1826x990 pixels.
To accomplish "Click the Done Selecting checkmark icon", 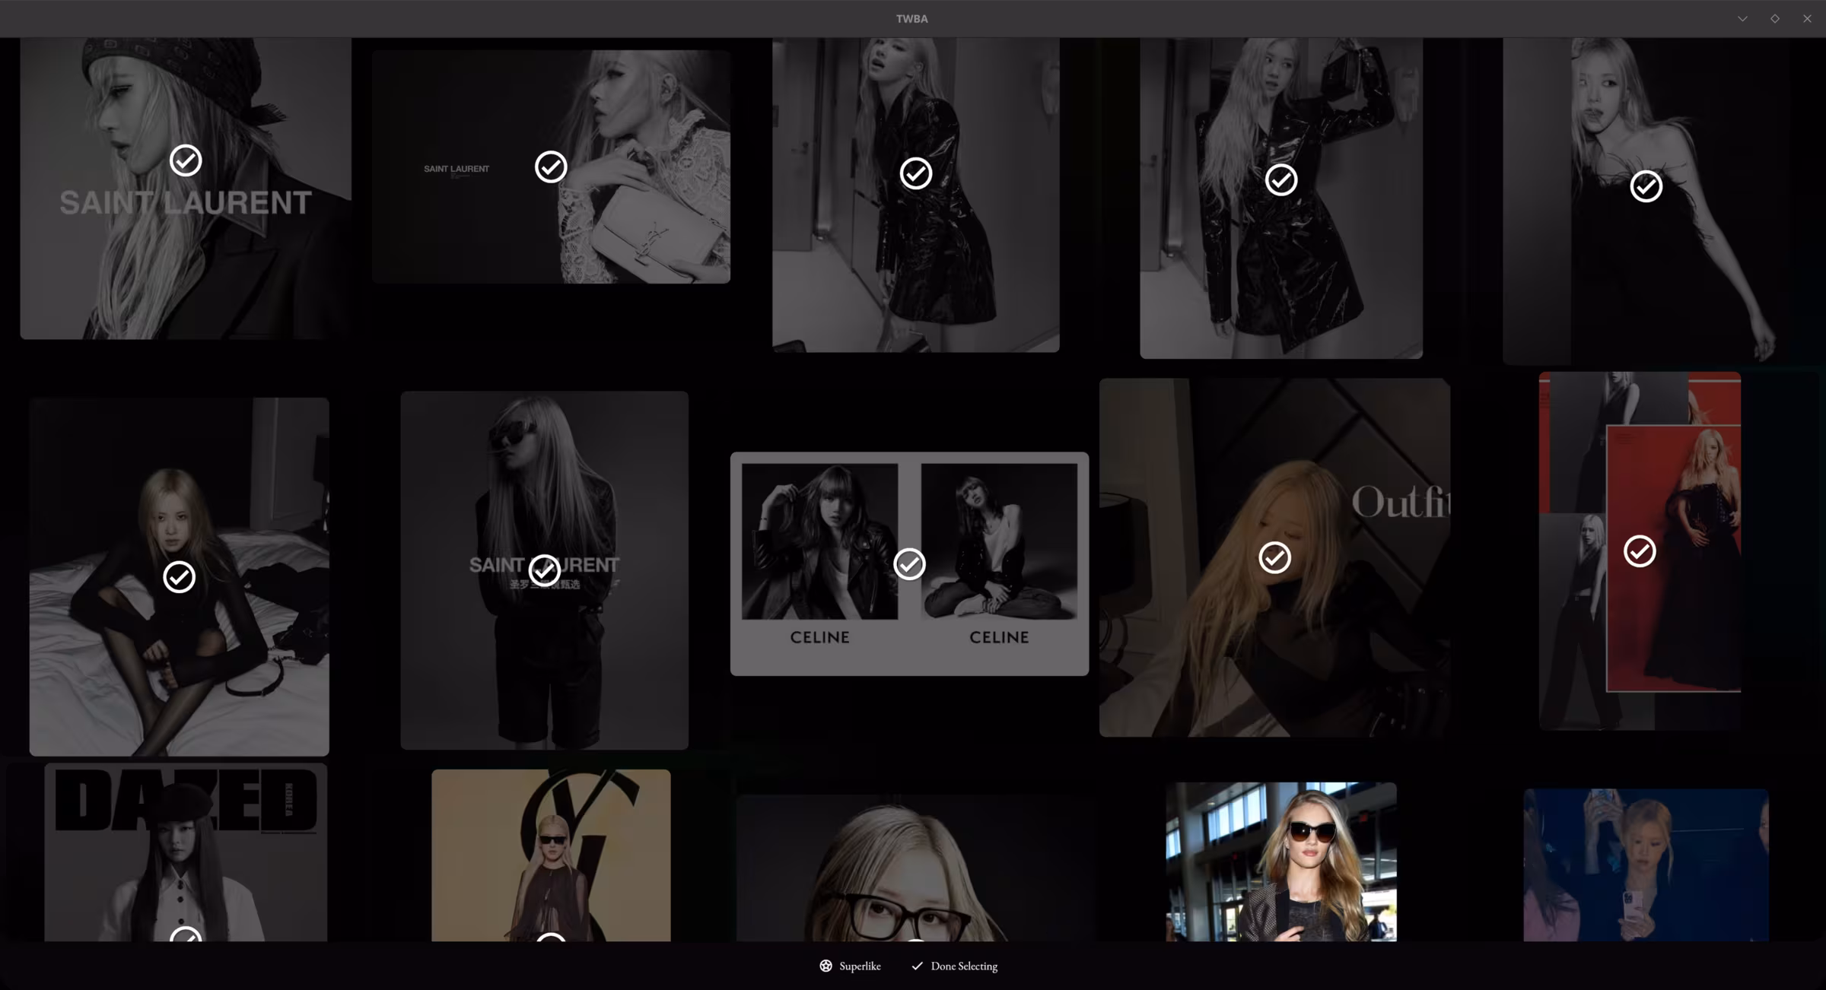I will [x=917, y=966].
